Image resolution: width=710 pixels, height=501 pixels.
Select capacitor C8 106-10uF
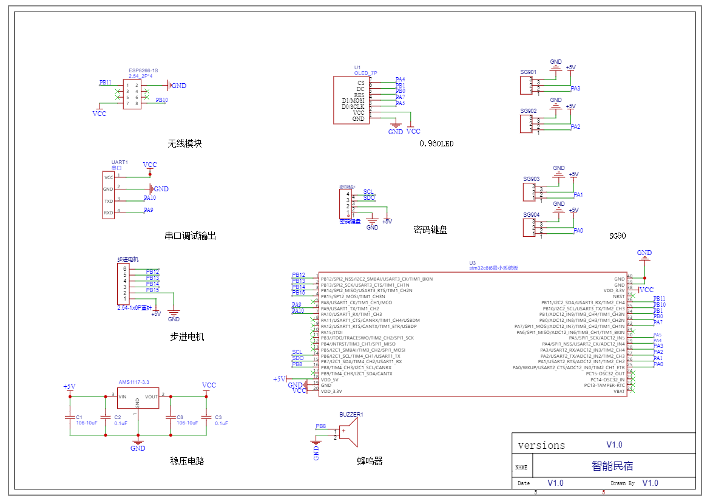171,417
